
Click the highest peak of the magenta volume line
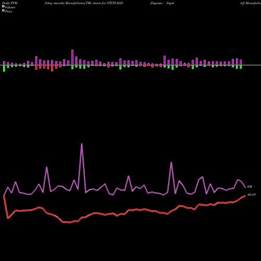pyautogui.click(x=82, y=144)
